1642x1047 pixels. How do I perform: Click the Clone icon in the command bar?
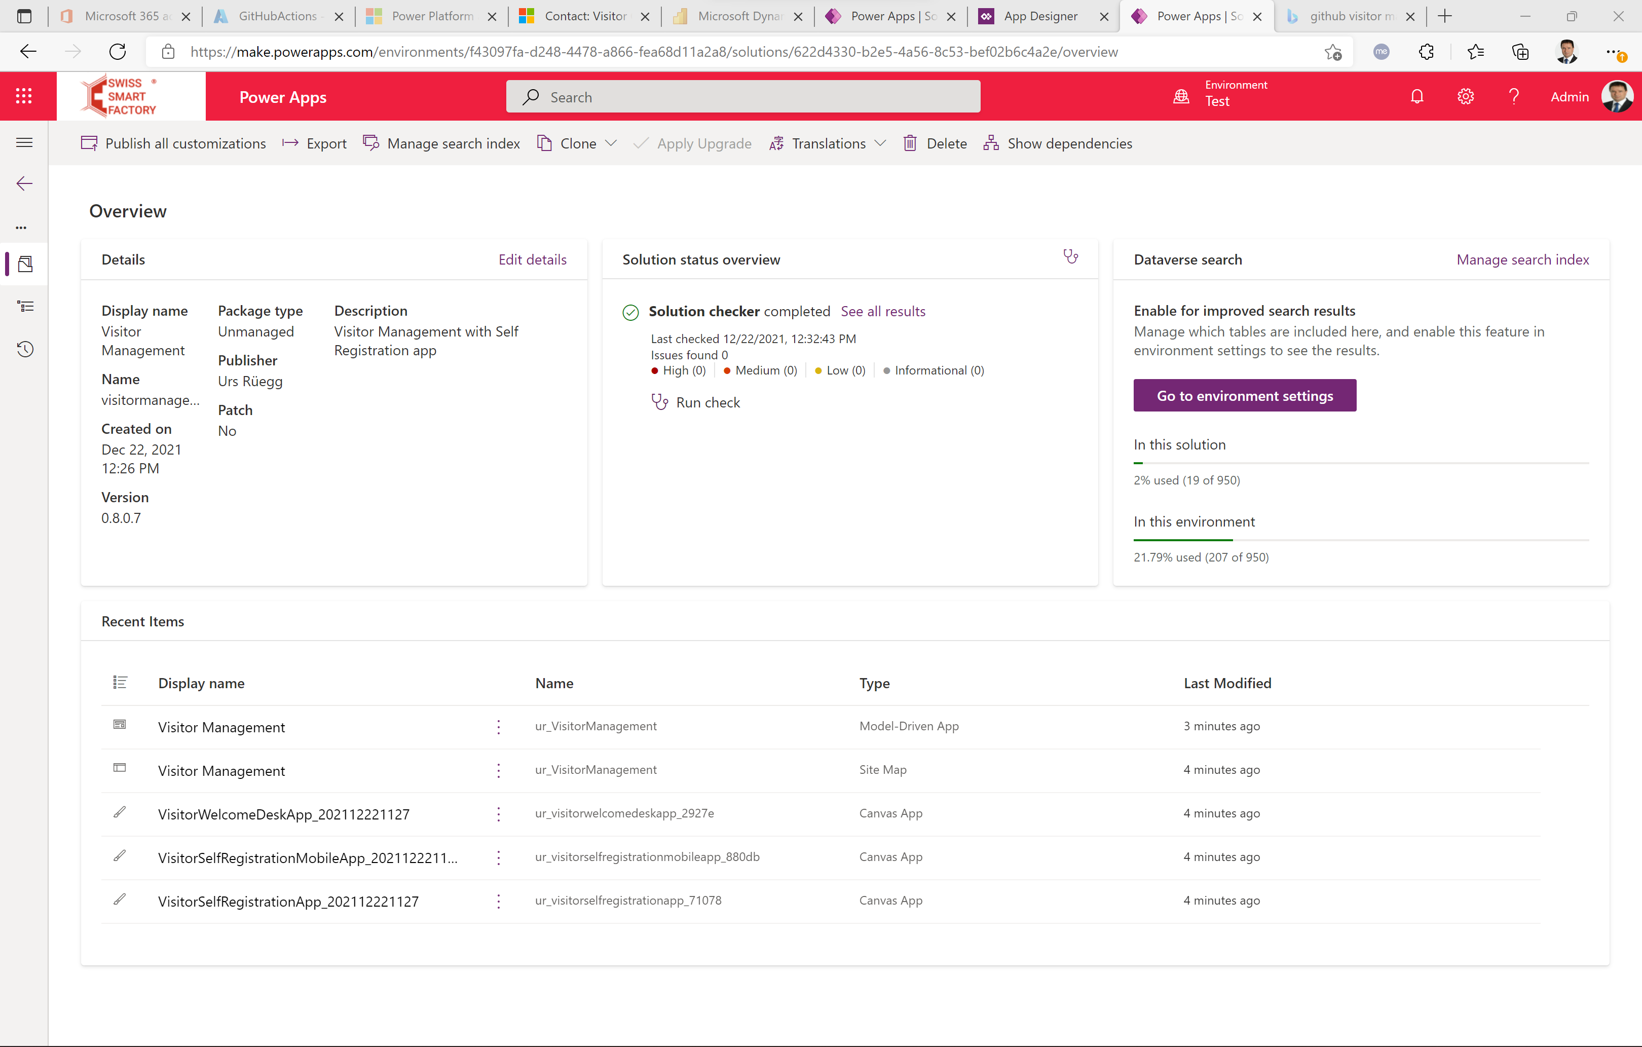coord(545,143)
